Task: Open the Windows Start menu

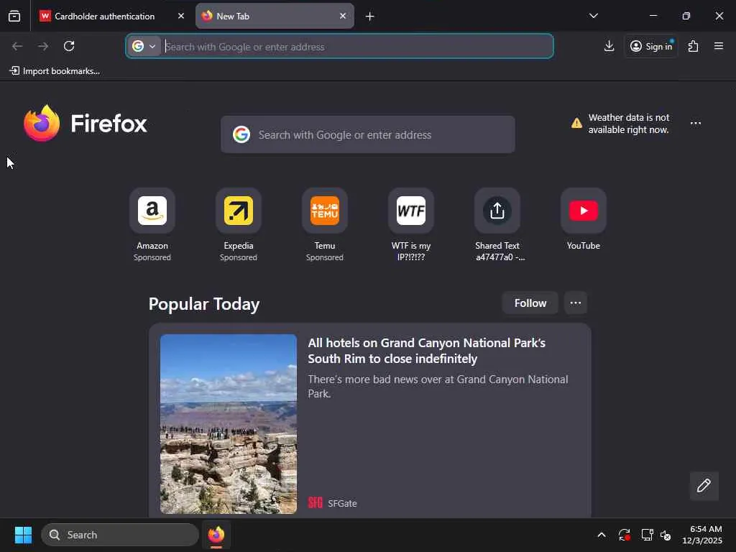Action: pos(23,535)
